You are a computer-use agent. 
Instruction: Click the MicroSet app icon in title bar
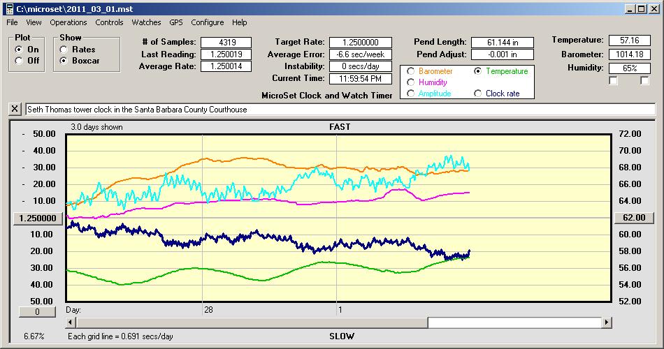[8, 8]
